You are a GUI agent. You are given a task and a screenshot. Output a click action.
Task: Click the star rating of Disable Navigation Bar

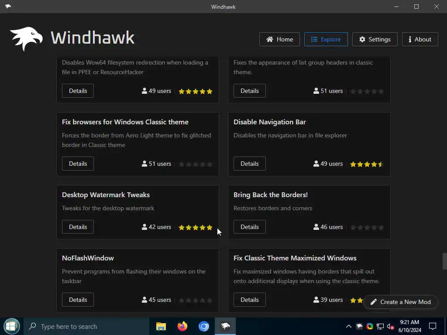pos(367,164)
